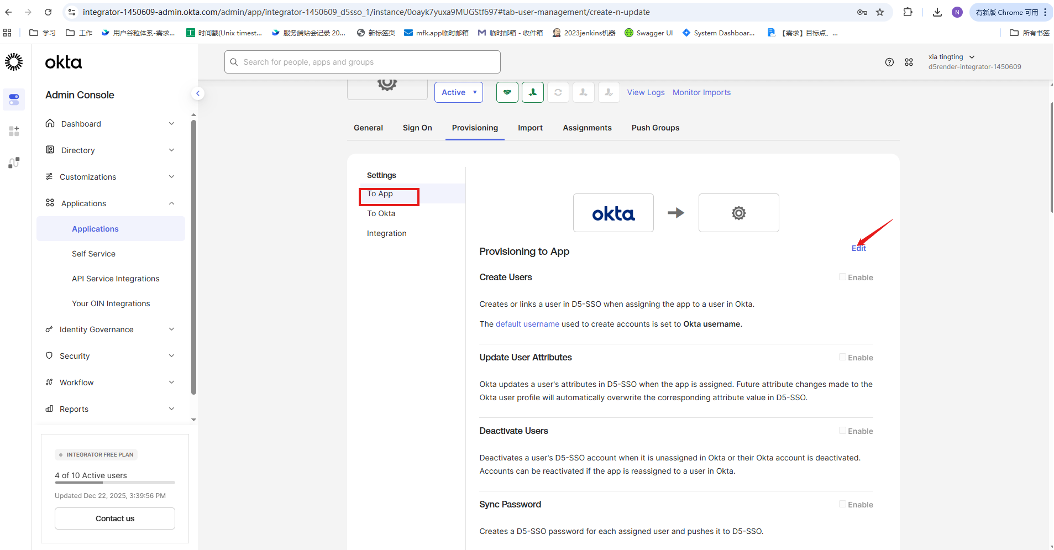This screenshot has height=550, width=1054.
Task: Click the Contact us button
Action: click(115, 518)
